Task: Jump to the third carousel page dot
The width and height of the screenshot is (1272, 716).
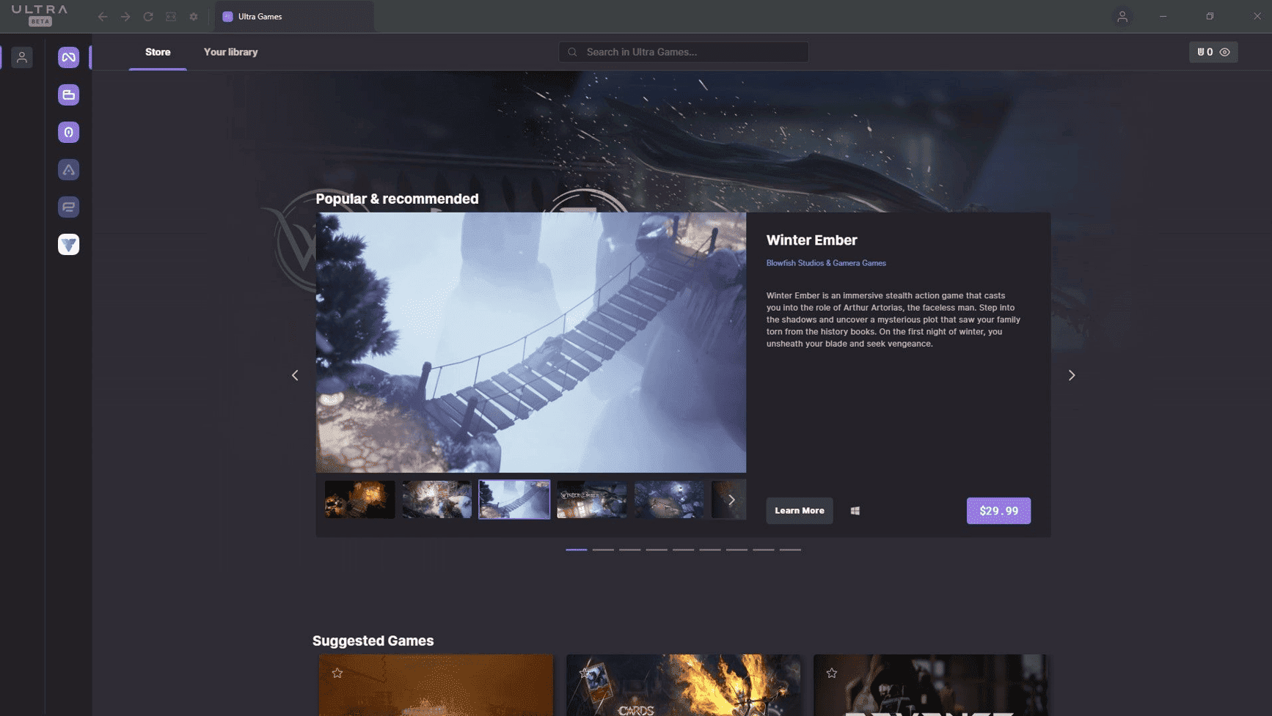Action: tap(629, 549)
